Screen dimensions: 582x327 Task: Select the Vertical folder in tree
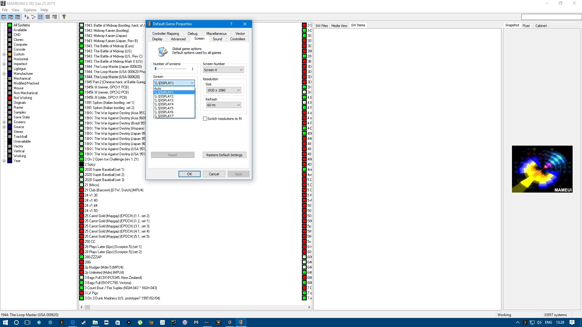tap(19, 151)
